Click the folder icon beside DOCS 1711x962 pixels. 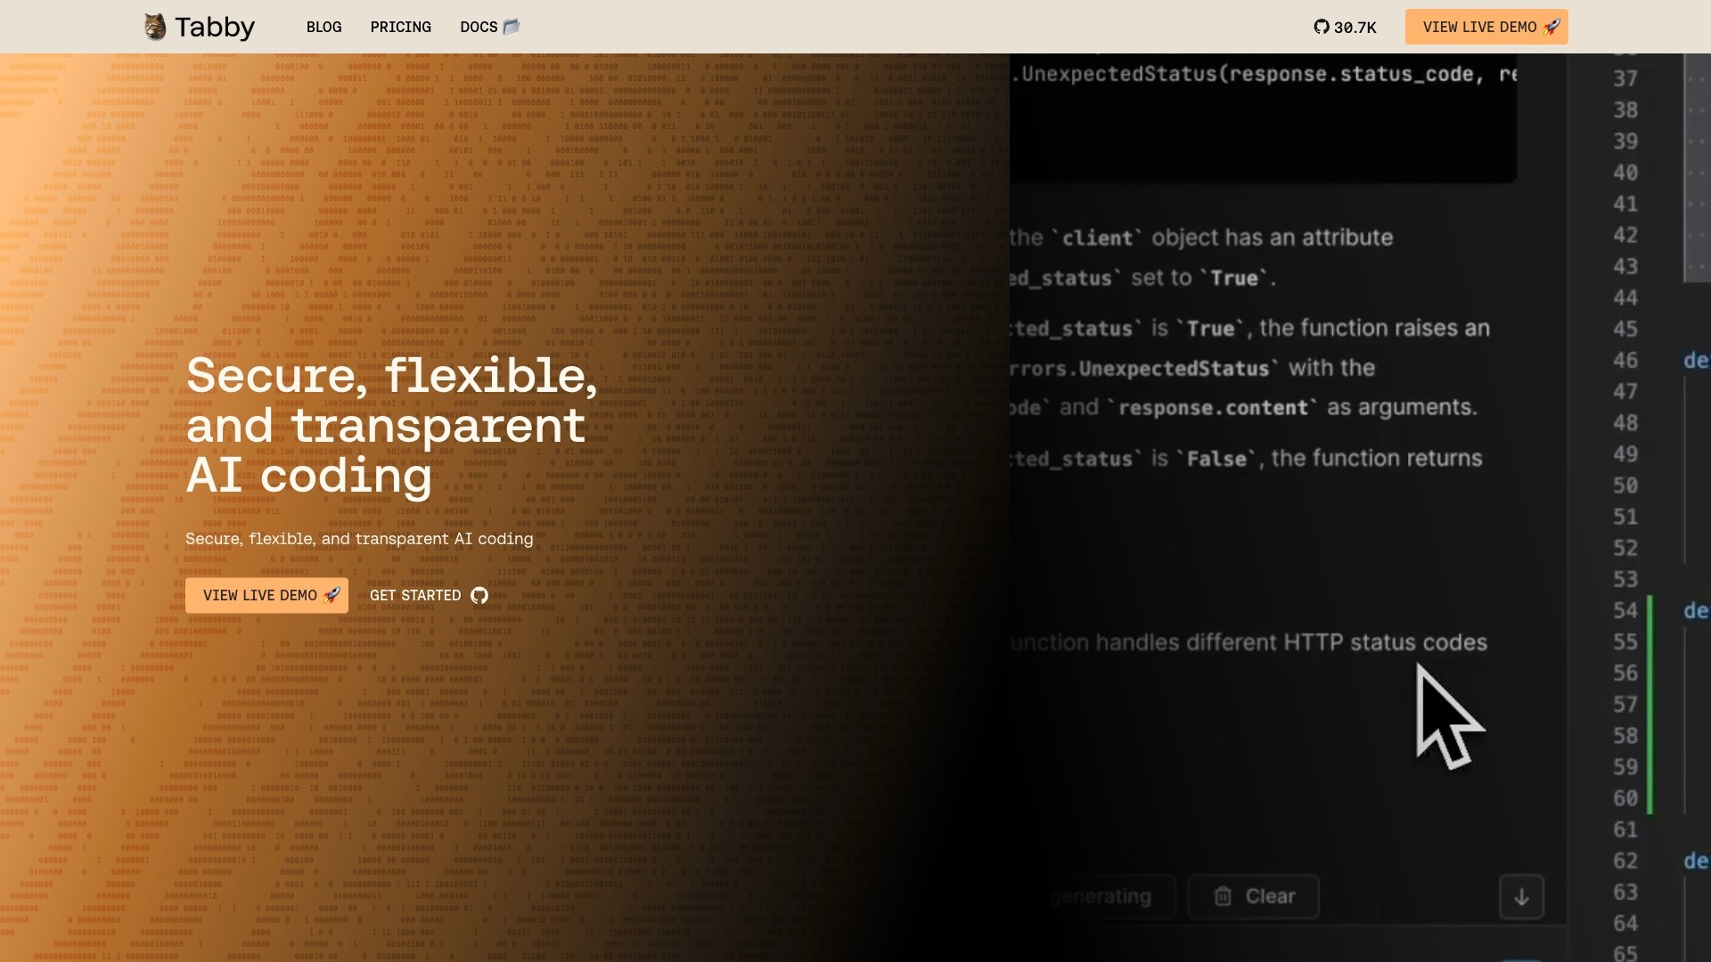click(512, 27)
